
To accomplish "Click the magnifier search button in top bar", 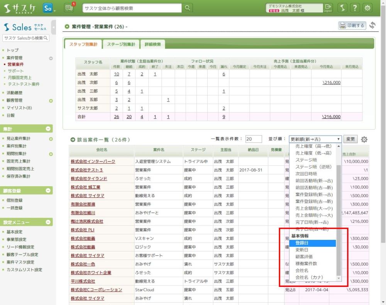I will pos(187,8).
